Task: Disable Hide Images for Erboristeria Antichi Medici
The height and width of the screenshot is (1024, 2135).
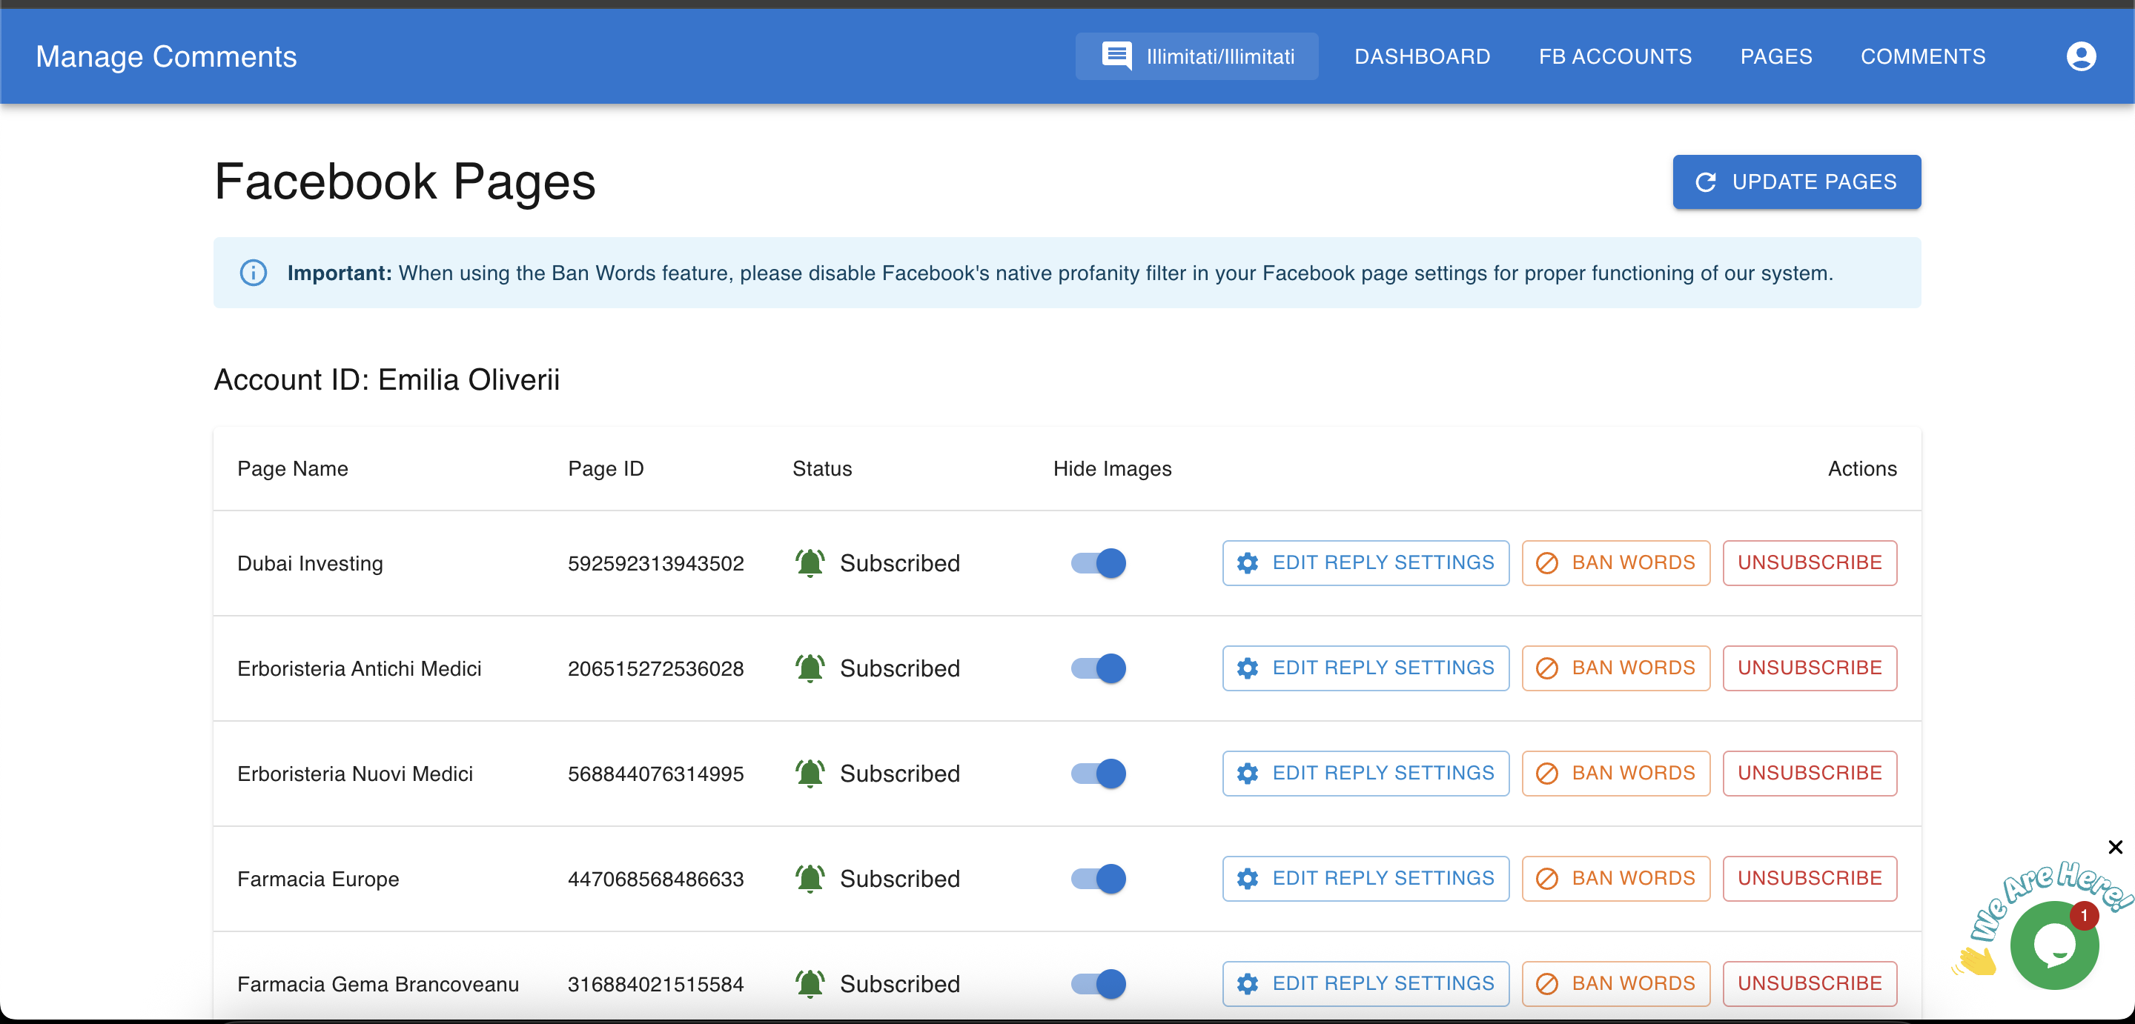Action: click(1098, 668)
